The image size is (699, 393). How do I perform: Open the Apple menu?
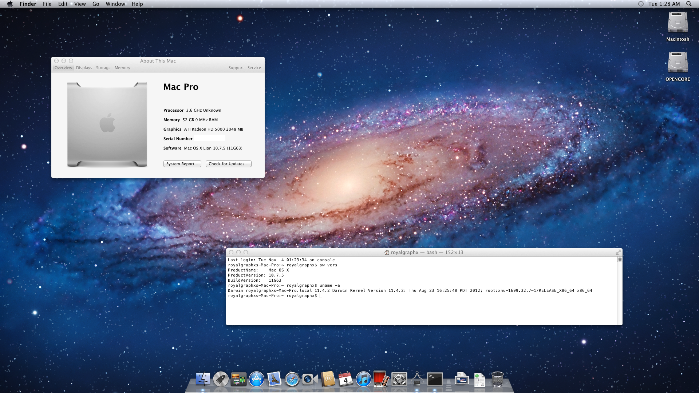[10, 4]
